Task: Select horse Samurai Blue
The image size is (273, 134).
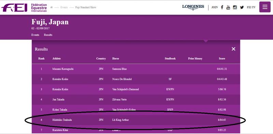Action: [x=119, y=69]
